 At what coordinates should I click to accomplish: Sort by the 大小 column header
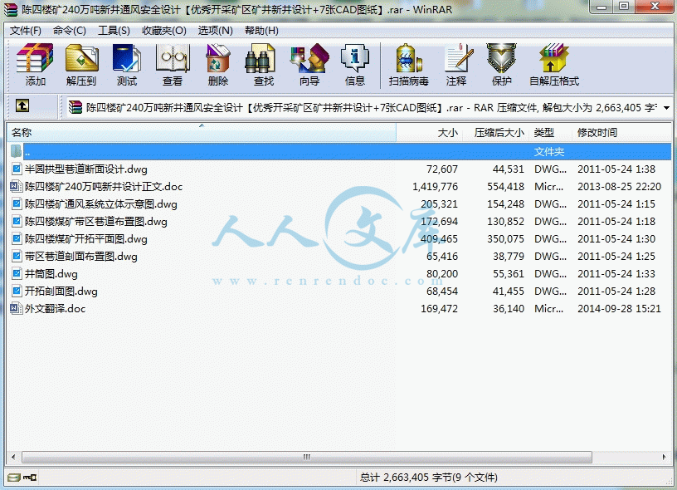click(429, 132)
